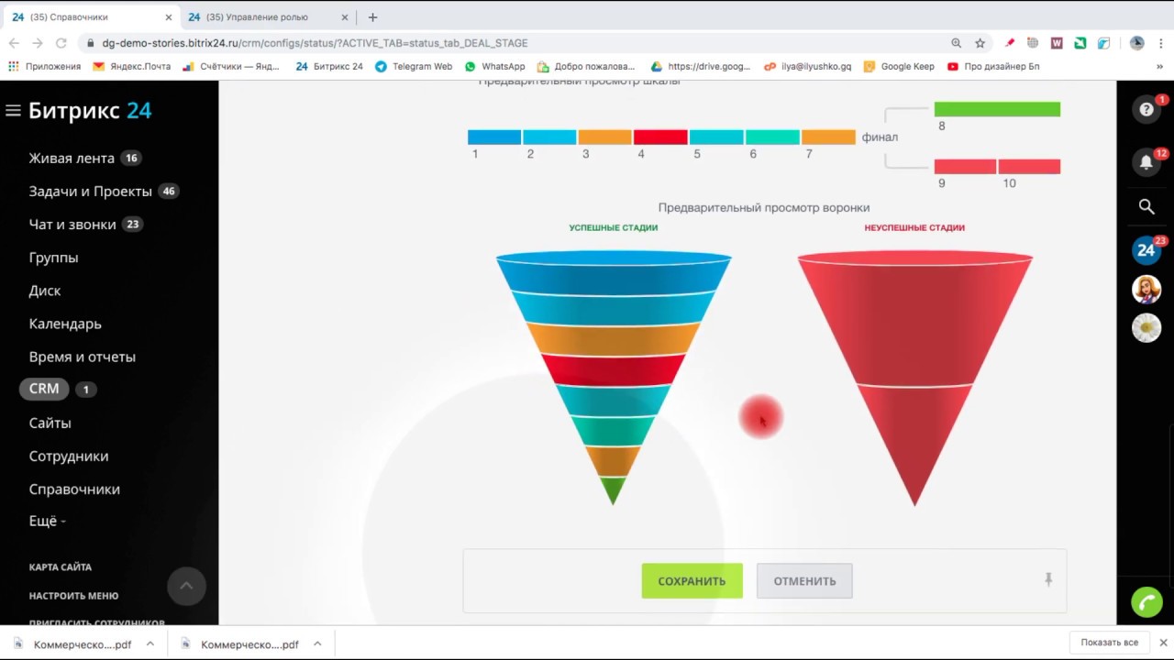Open Chrome profile avatar icon
1174x660 pixels.
[x=1137, y=43]
